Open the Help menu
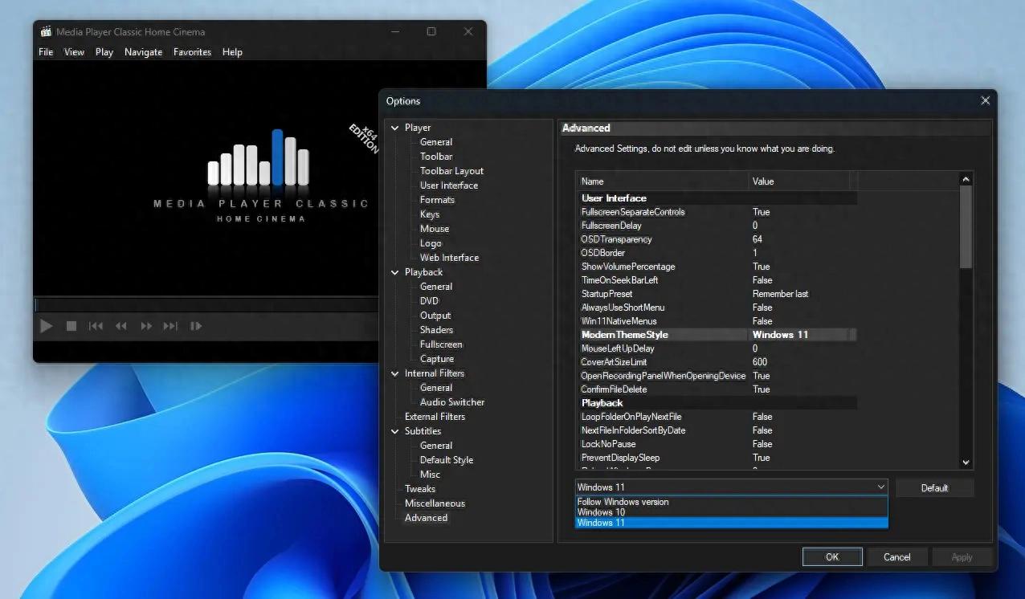1025x599 pixels. (x=232, y=52)
